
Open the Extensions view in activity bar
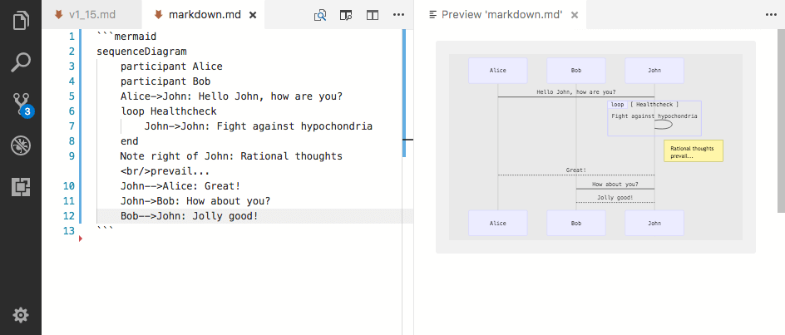pos(21,187)
